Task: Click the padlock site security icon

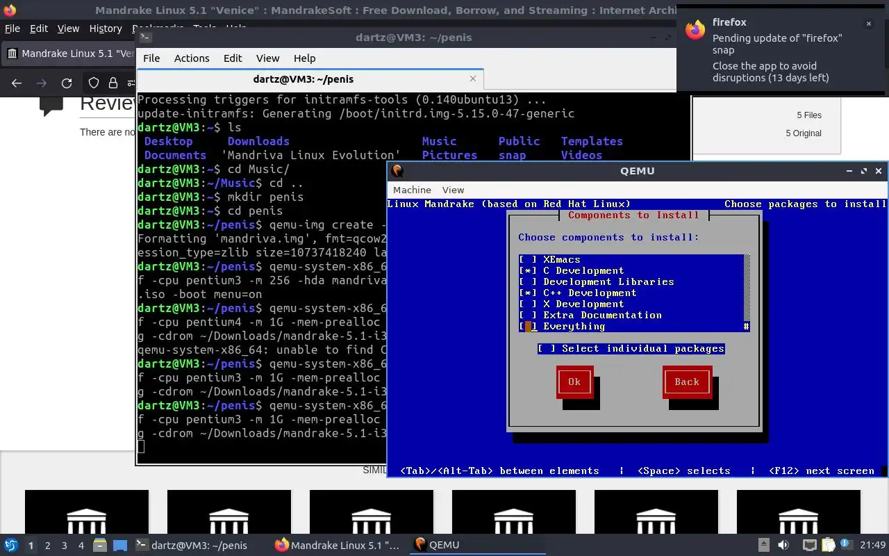Action: (x=113, y=83)
